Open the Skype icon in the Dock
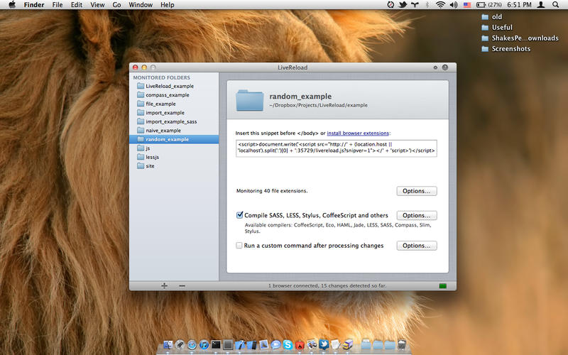Image resolution: width=568 pixels, height=355 pixels. click(288, 344)
